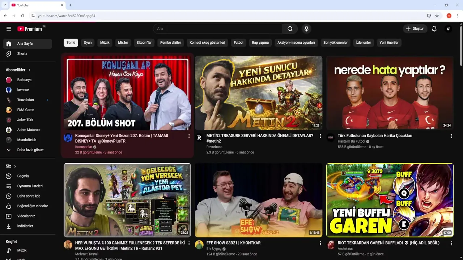Open the Barbunya channel subscription
The width and height of the screenshot is (463, 260).
coord(27,80)
